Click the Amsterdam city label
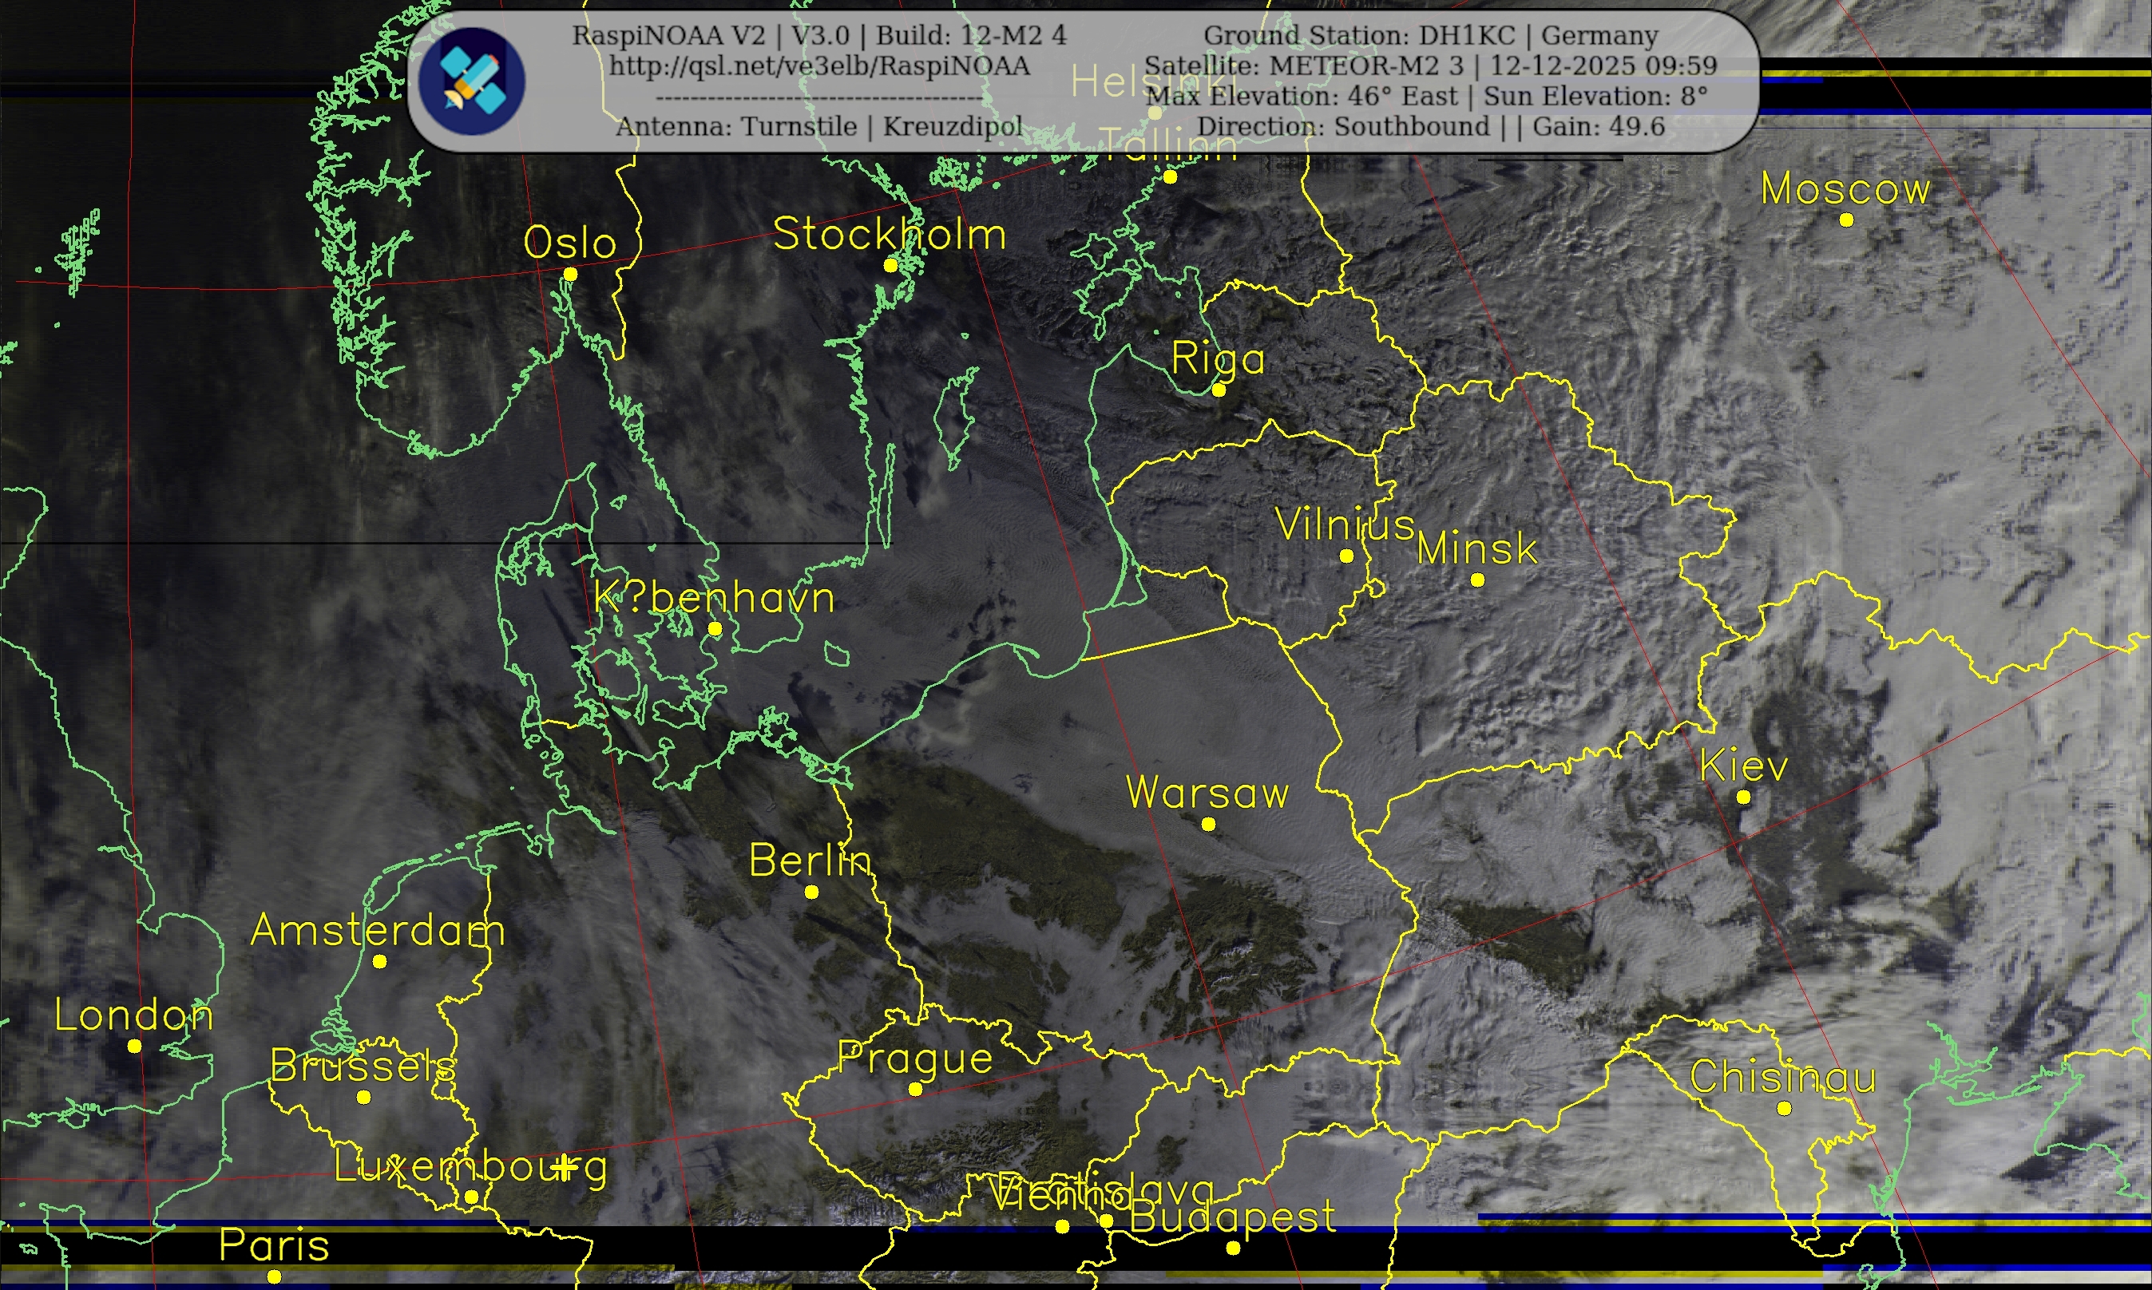Screen dimensions: 2152x1290 tap(378, 931)
